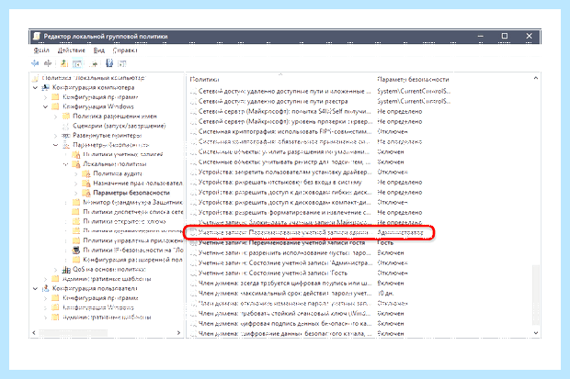Click the Конфигурация компьютера computer icon

(45, 87)
